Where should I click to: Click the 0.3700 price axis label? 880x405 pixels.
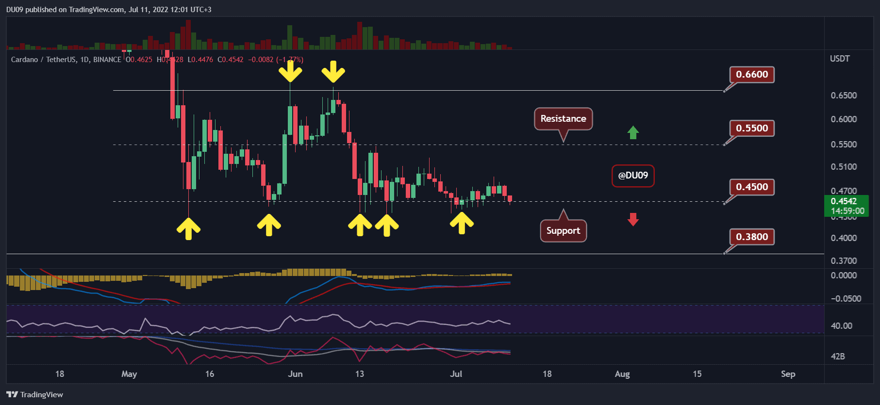tap(844, 261)
